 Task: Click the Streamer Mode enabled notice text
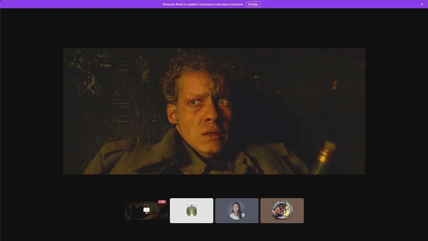203,4
